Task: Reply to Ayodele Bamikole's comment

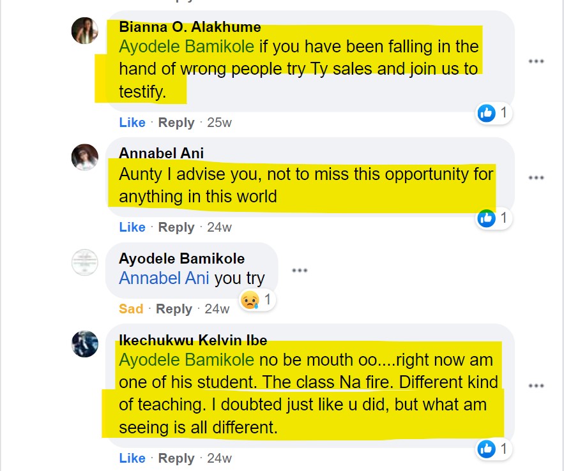Action: [x=174, y=309]
